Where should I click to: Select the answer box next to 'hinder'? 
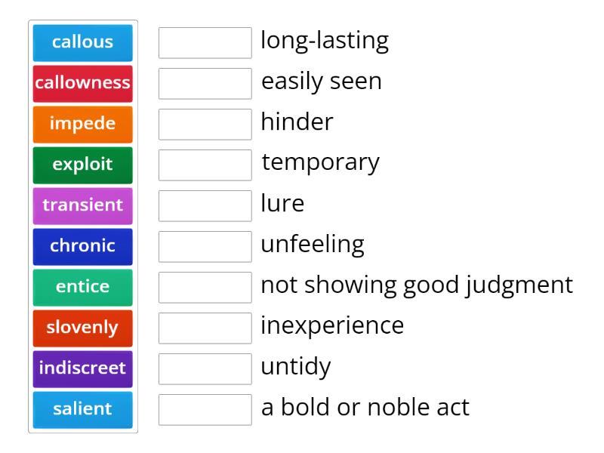(205, 124)
